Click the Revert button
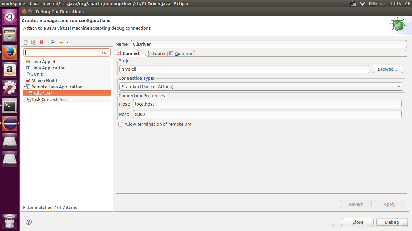 click(356, 204)
